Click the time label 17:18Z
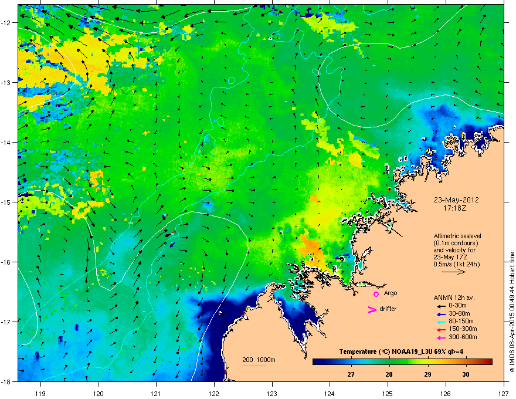This screenshot has height=399, width=516. (x=455, y=208)
